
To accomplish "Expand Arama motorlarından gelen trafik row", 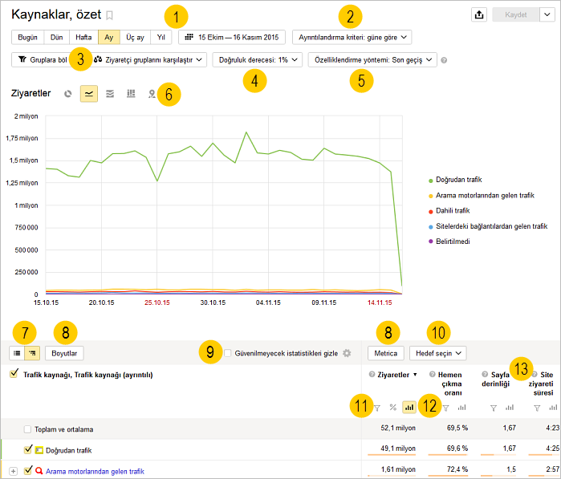I will [13, 471].
